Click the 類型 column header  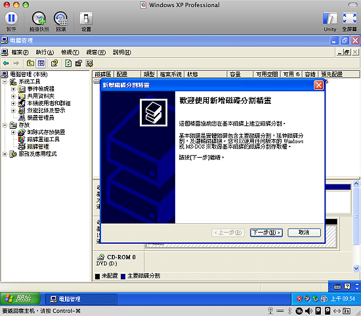point(149,74)
